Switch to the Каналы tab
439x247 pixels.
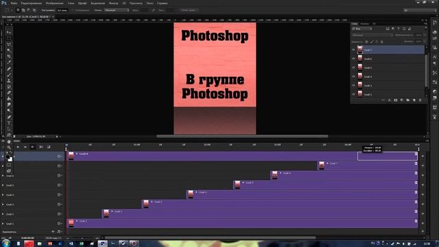click(365, 24)
